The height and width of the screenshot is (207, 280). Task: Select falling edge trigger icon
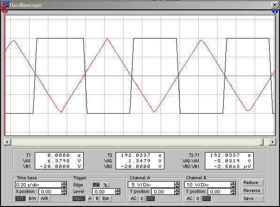pos(106,185)
